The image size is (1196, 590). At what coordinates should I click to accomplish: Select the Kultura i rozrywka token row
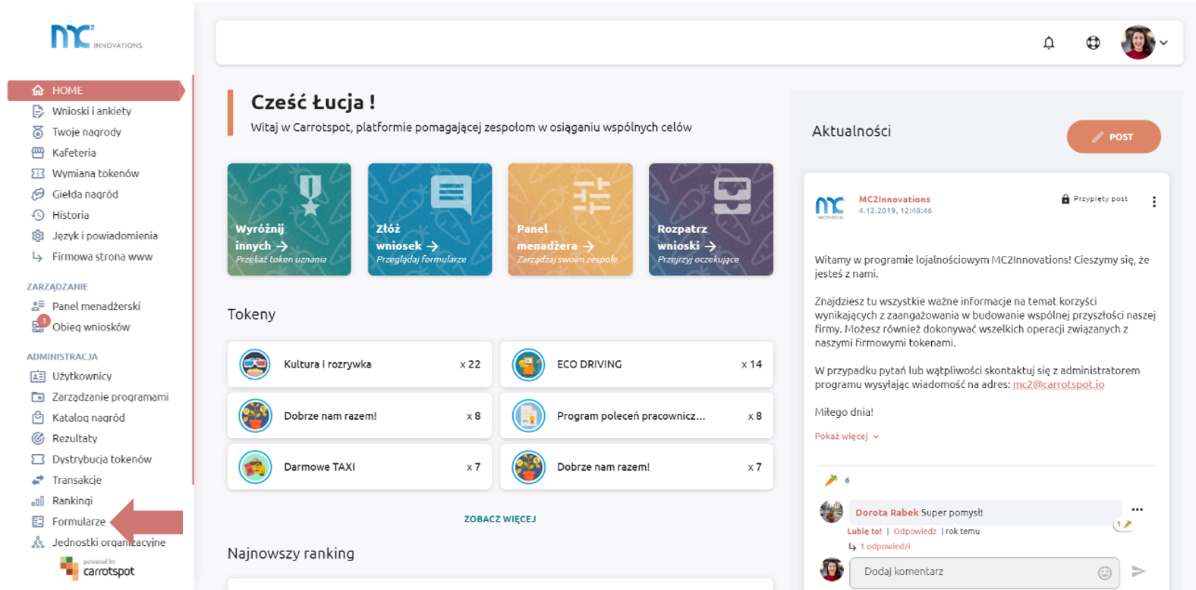coord(360,364)
